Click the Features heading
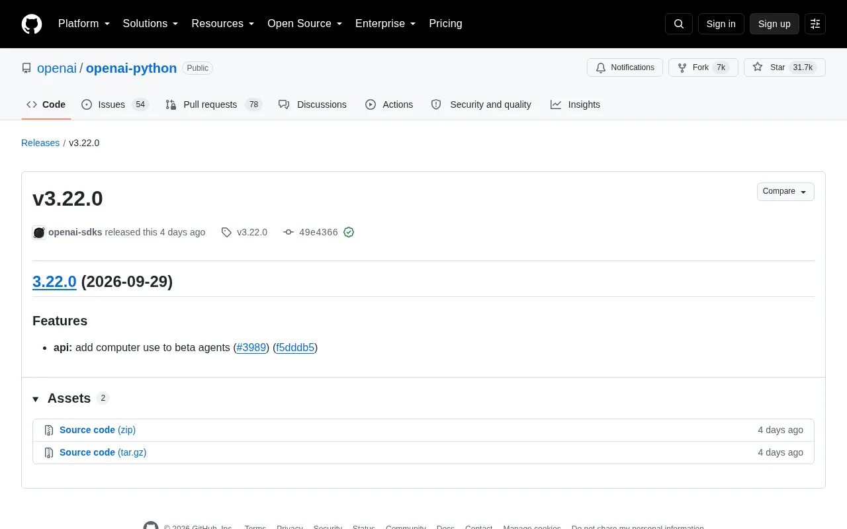This screenshot has height=529, width=847. point(60,321)
